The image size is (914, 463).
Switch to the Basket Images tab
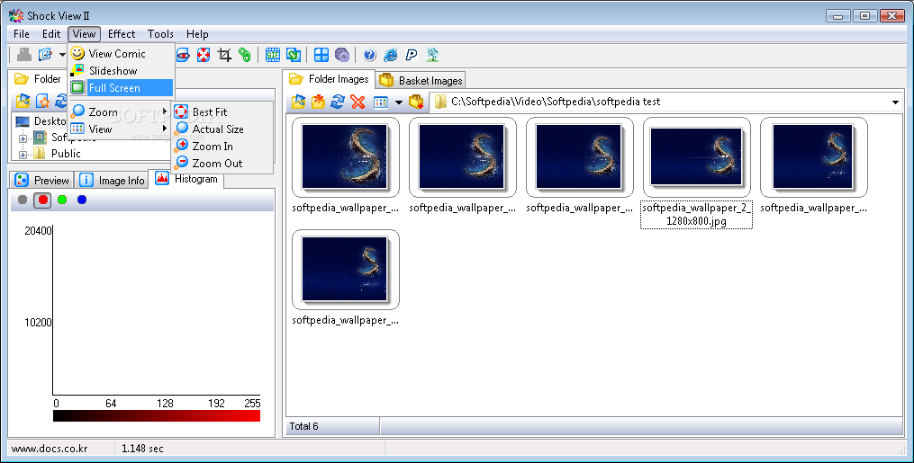[x=421, y=80]
